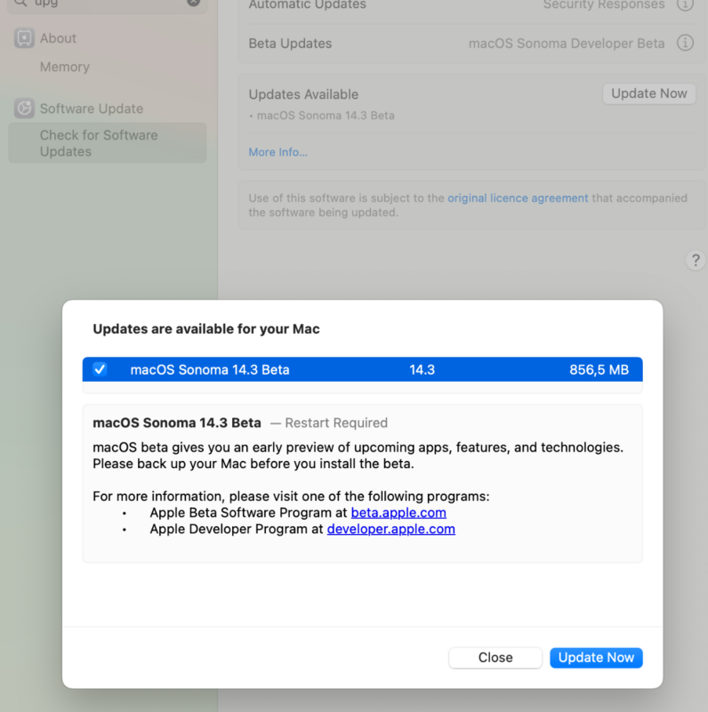
Task: Focus the sidebar search input field
Action: point(107,4)
